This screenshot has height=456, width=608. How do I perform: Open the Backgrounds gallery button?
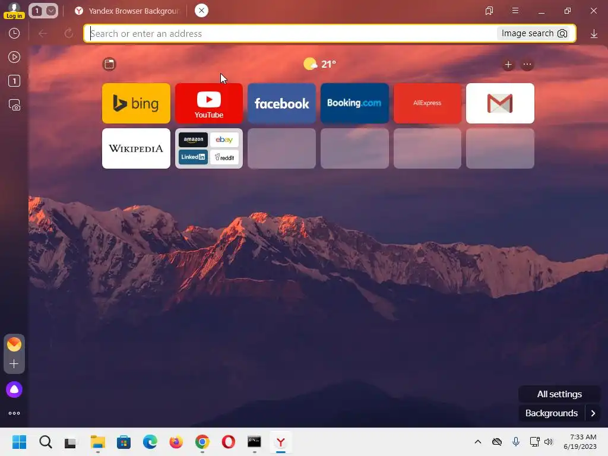click(552, 413)
